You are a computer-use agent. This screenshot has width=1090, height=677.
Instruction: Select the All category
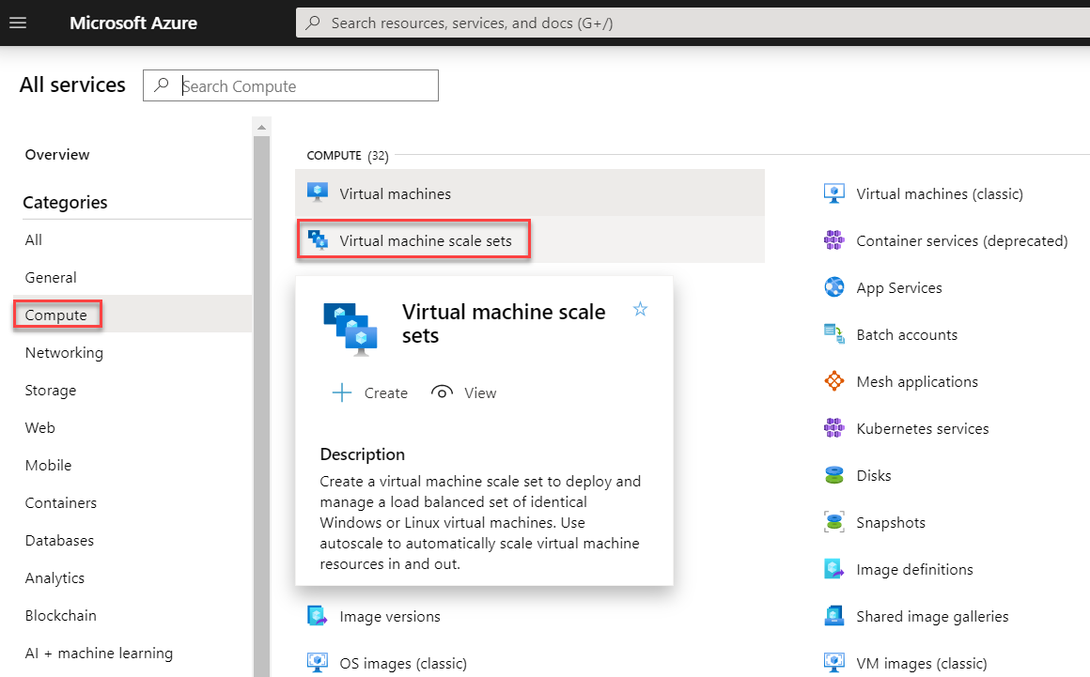click(x=34, y=240)
